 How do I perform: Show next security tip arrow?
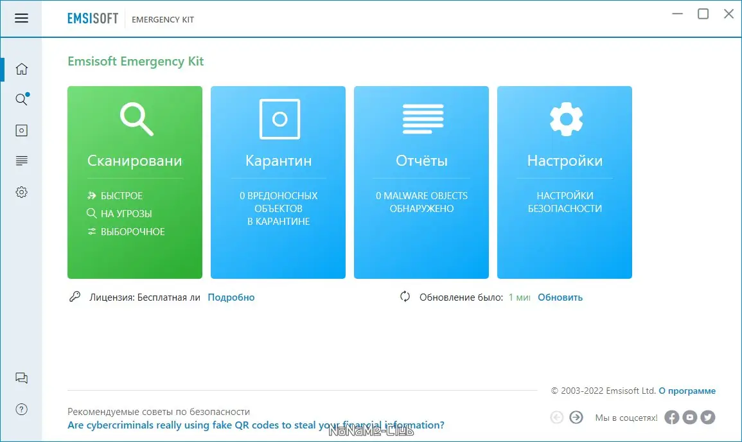pos(576,417)
